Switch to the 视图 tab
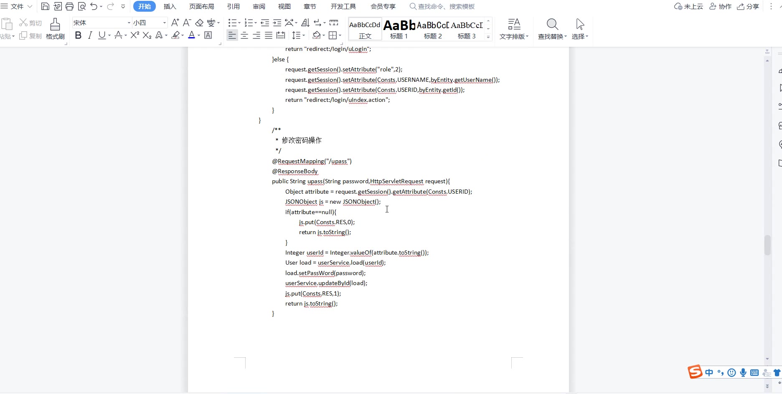This screenshot has height=394, width=782. point(284,6)
